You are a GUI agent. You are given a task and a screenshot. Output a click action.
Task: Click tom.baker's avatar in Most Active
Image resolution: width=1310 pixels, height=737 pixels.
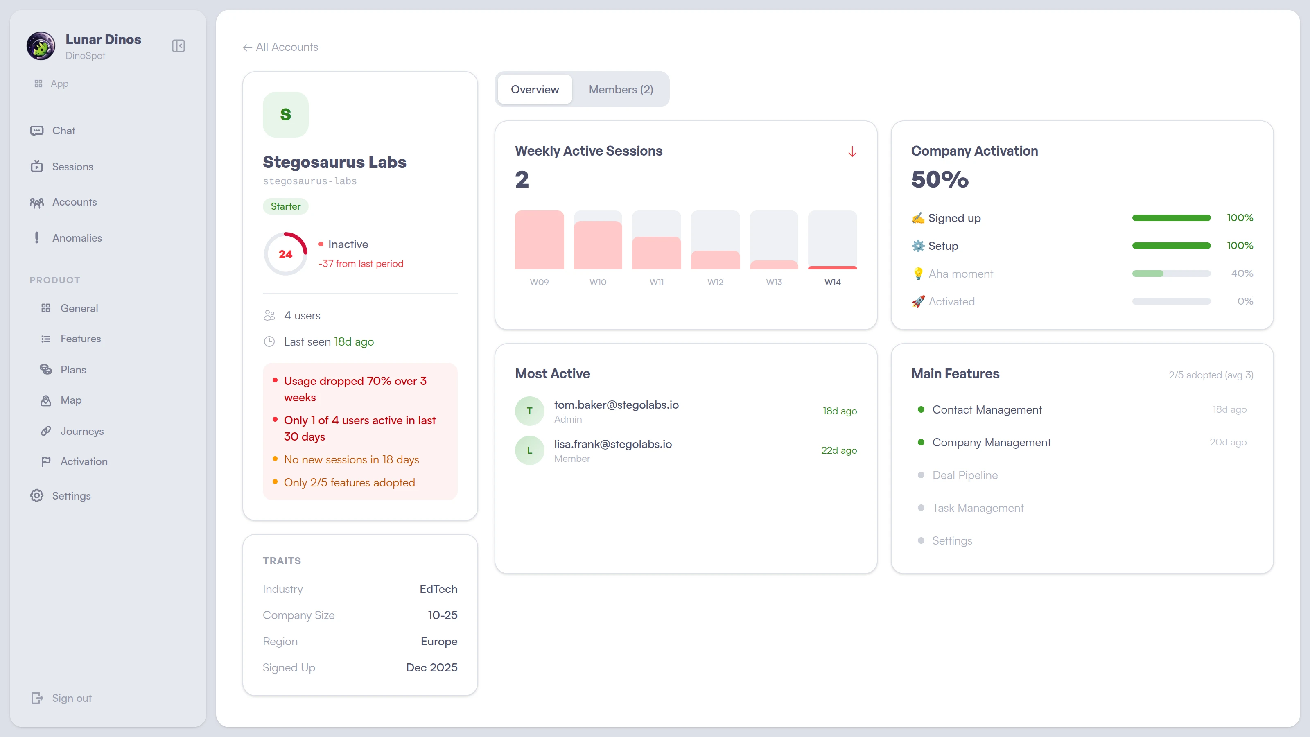(x=529, y=410)
